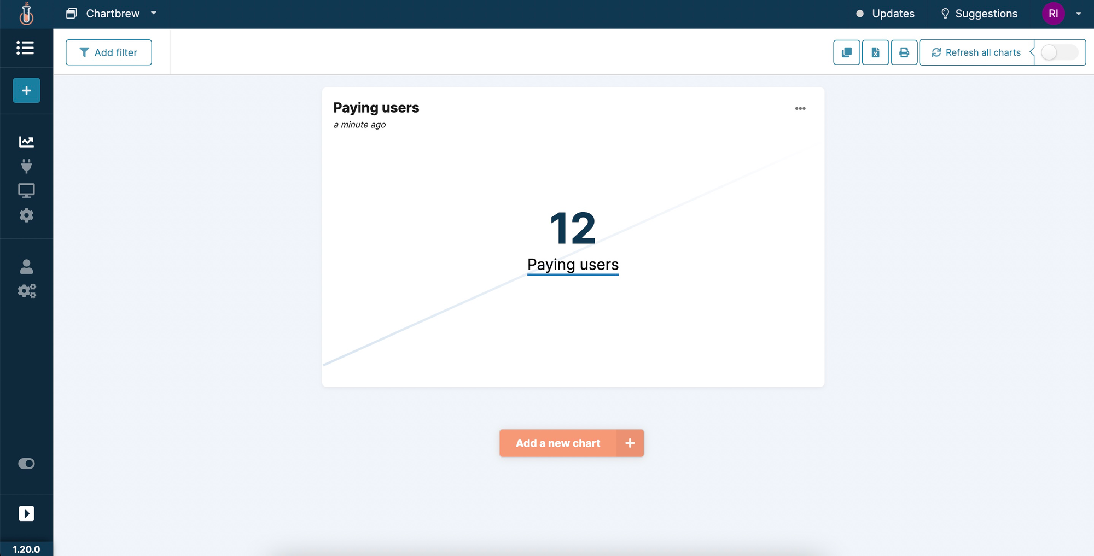1094x556 pixels.
Task: Open project settings gear icon
Action: [x=26, y=215]
